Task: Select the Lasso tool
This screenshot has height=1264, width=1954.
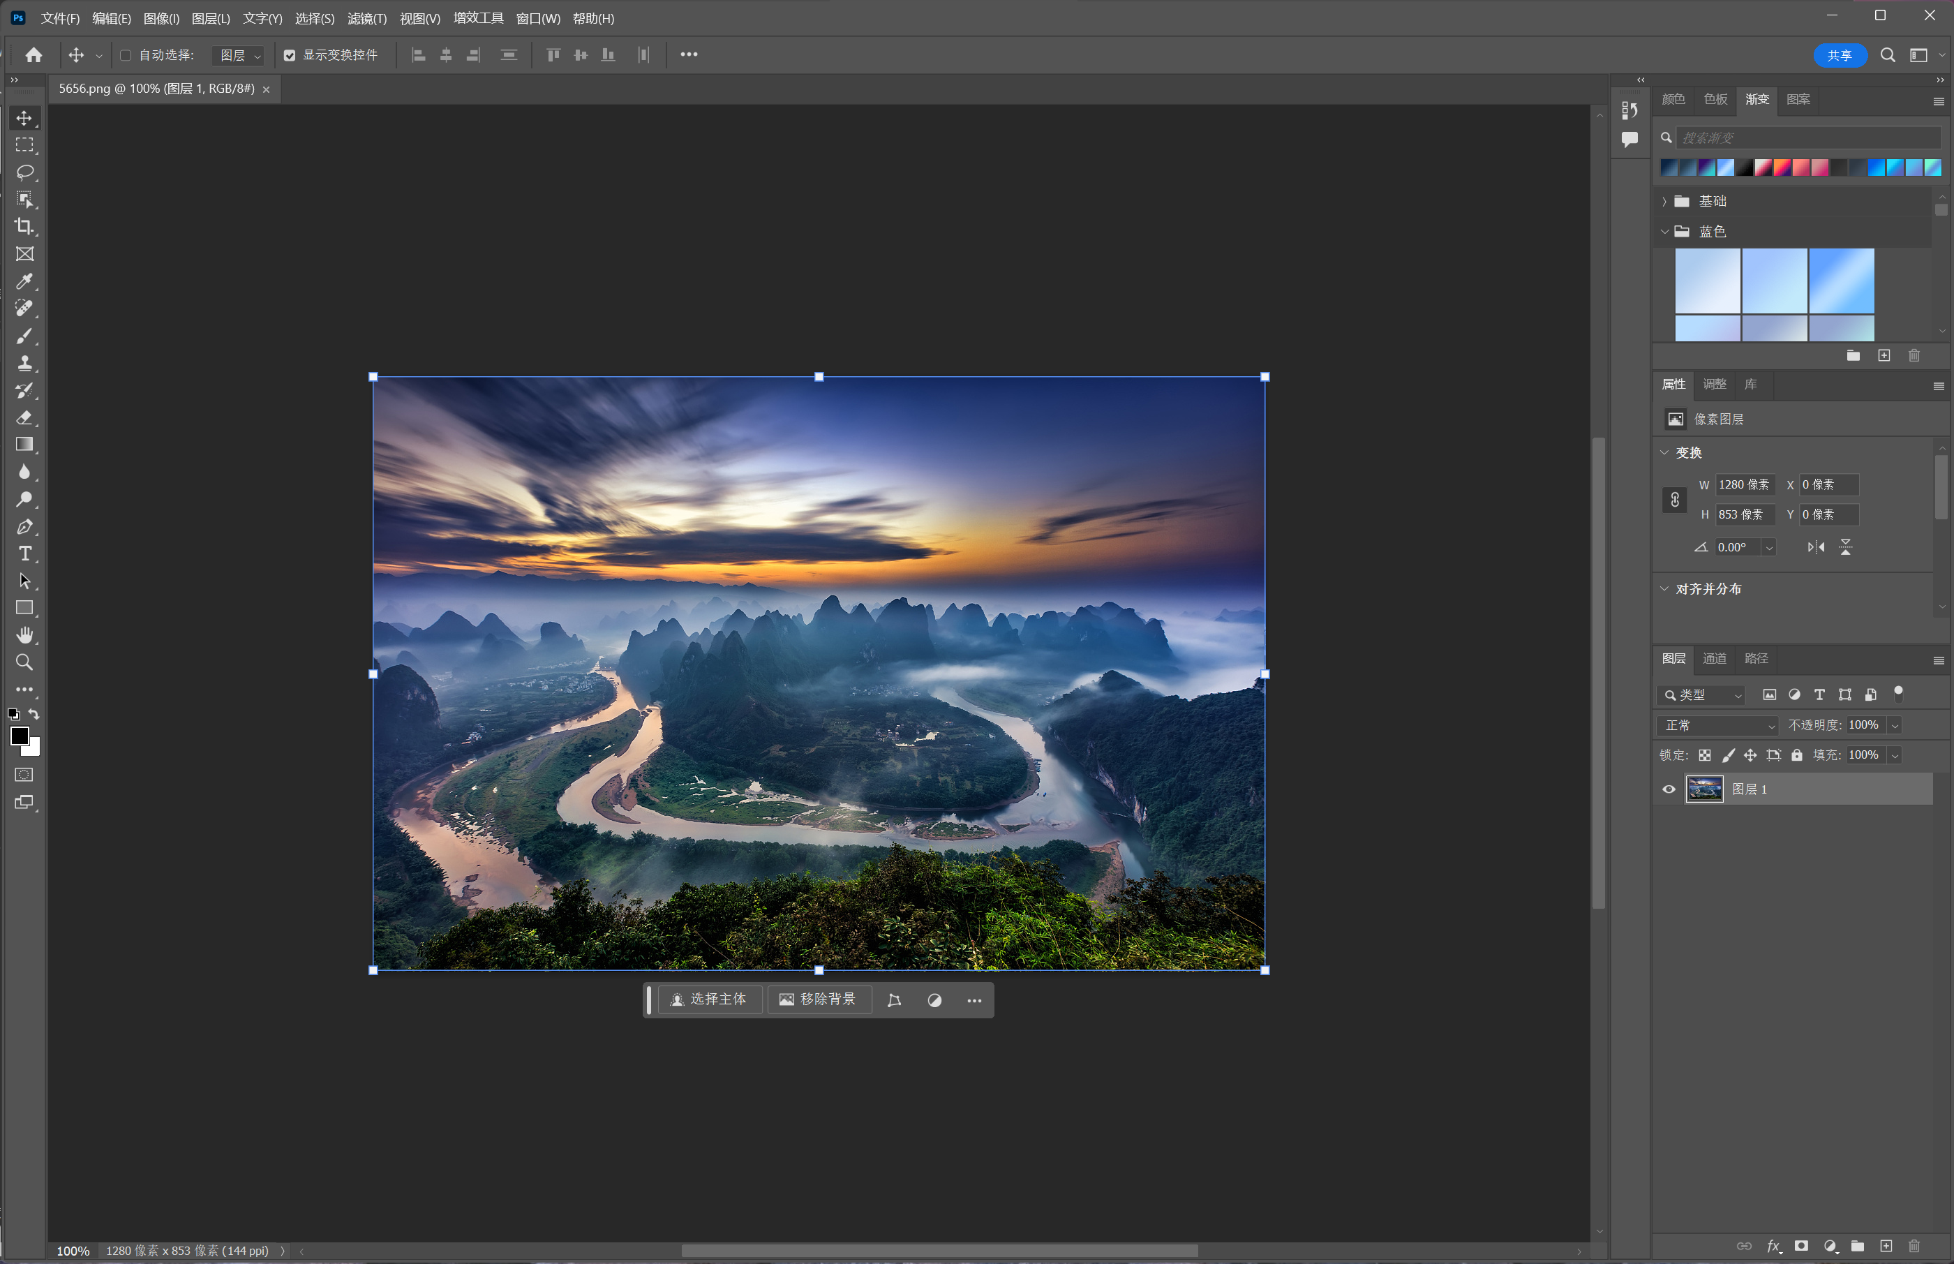Action: click(x=24, y=172)
